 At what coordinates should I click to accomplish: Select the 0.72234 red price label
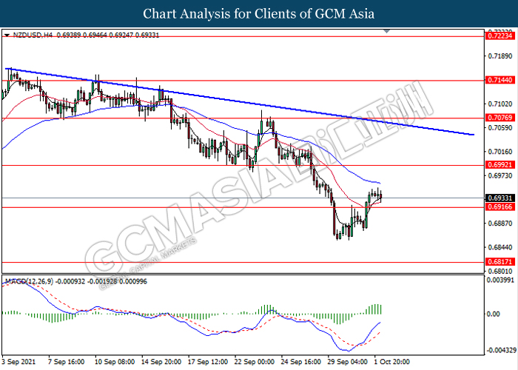tap(500, 36)
